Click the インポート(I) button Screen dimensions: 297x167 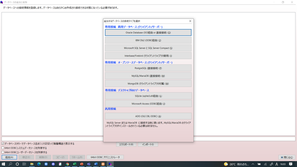click(148, 144)
